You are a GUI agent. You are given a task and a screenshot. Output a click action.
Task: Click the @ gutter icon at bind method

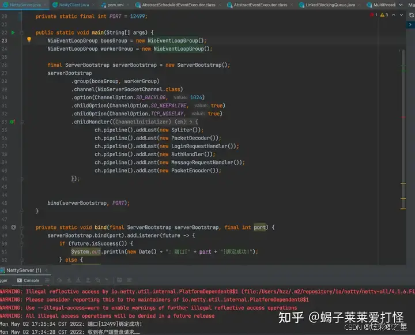14,227
